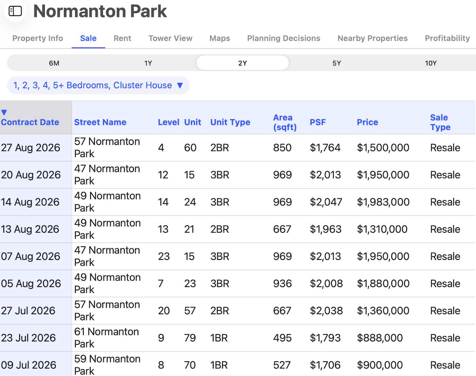Click the 20 Aug 2026 contract date

coord(31,175)
